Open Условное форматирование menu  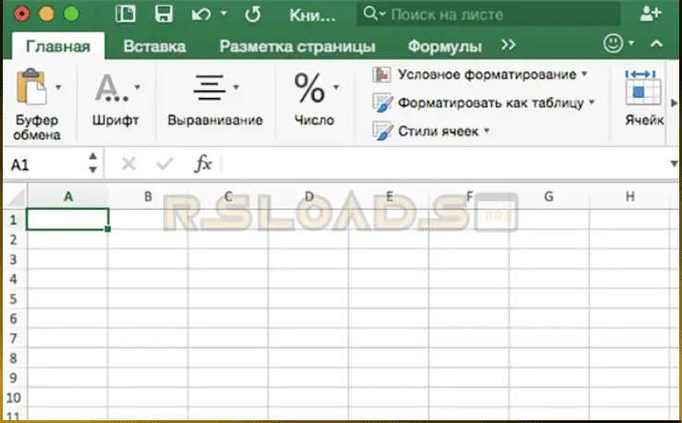point(481,75)
